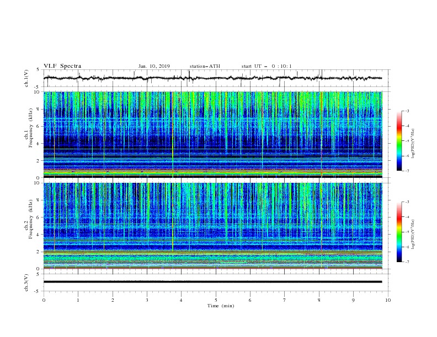Click the log(PSD) label beside ch.1 colorbar
Image resolution: width=437 pixels, height=337 pixels.
click(413, 144)
